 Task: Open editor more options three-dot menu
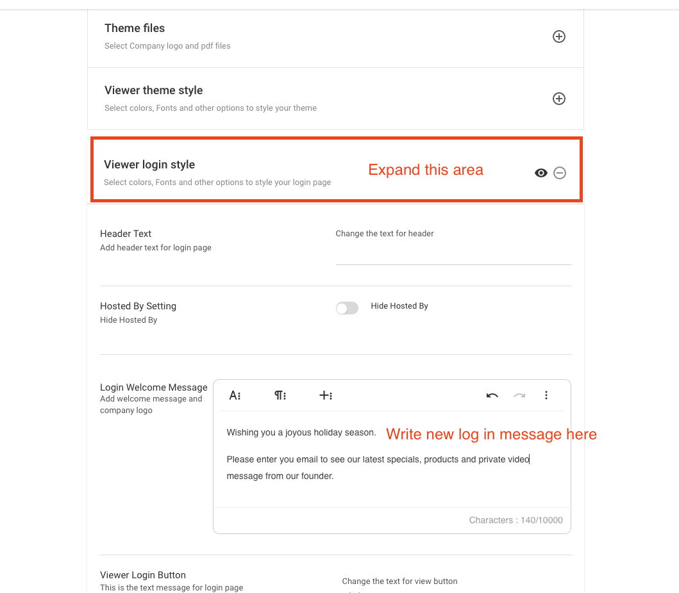pyautogui.click(x=546, y=395)
